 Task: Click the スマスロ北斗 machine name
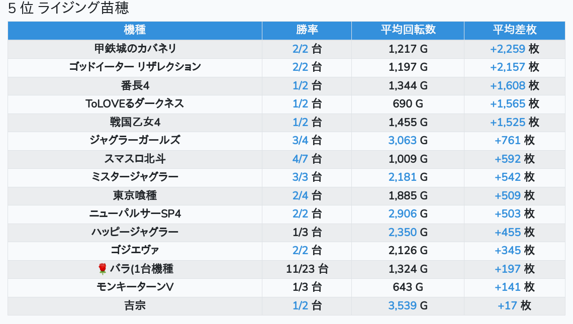[x=135, y=159]
